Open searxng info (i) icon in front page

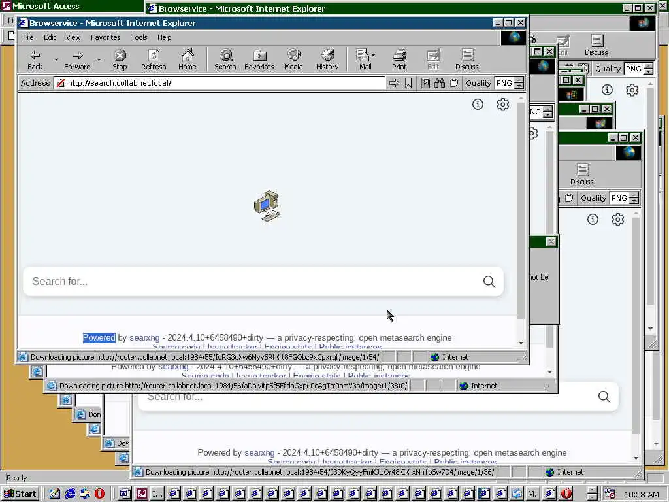(478, 104)
